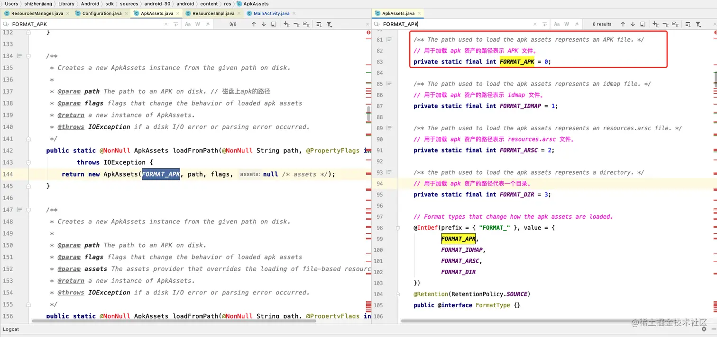
Task: Click the 'content' breadcrumb
Action: tap(209, 3)
